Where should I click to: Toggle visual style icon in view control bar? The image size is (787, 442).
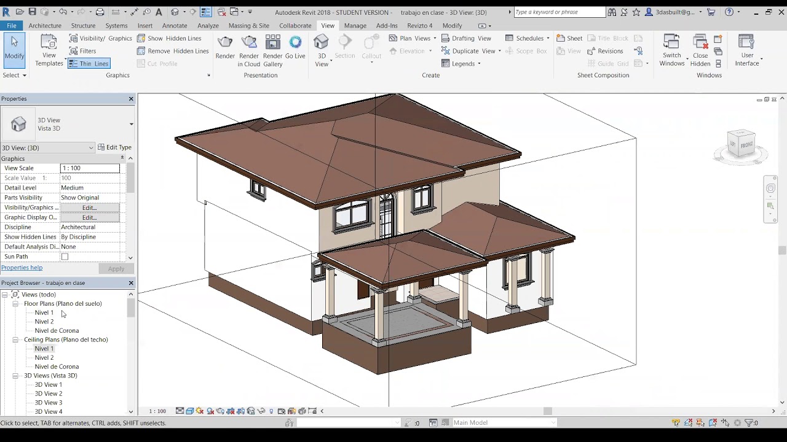189,411
